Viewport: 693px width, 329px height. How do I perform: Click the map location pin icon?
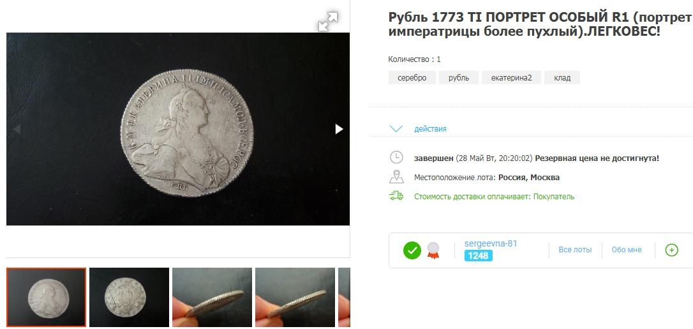(x=396, y=177)
